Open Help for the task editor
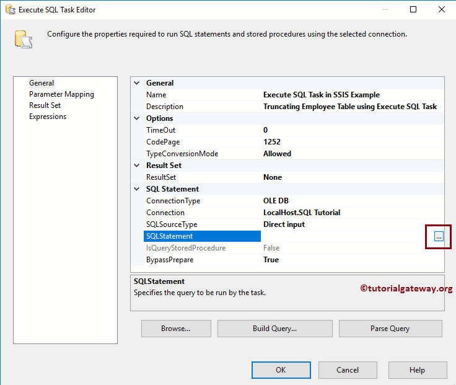Image resolution: width=456 pixels, height=385 pixels. pos(418,370)
